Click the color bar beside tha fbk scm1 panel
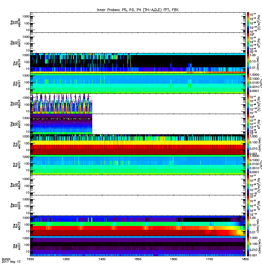This screenshot has height=279, width=262. point(248,83)
